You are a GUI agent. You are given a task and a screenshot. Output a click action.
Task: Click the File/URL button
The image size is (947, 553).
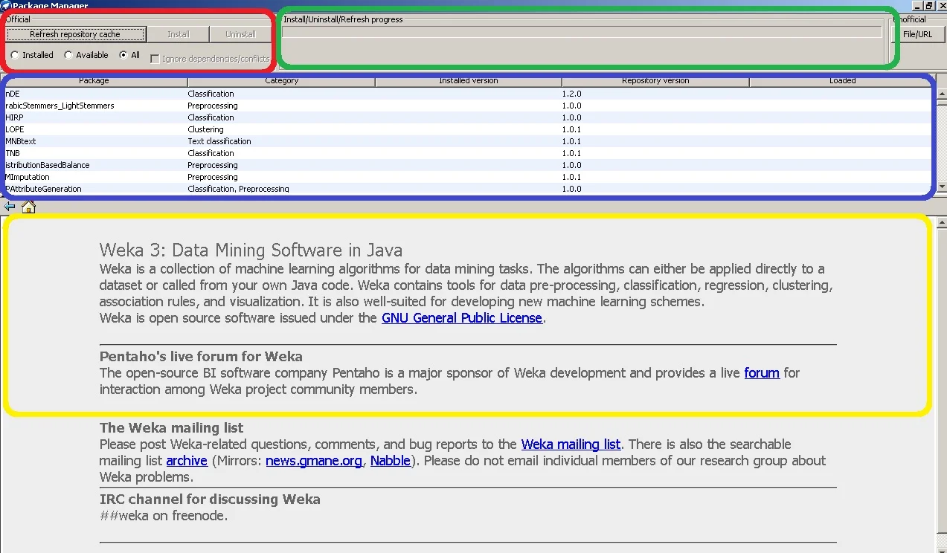tap(917, 34)
